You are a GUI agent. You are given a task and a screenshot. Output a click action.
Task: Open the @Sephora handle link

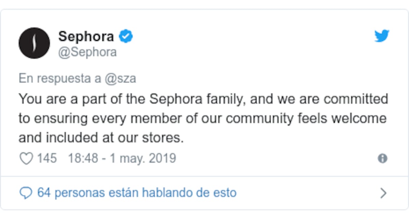[88, 52]
